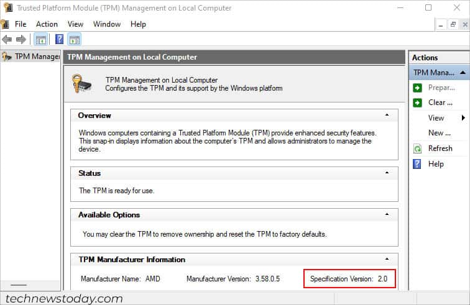Collapse the TPM Mana... actions group
This screenshot has height=305, width=470.
tap(463, 73)
